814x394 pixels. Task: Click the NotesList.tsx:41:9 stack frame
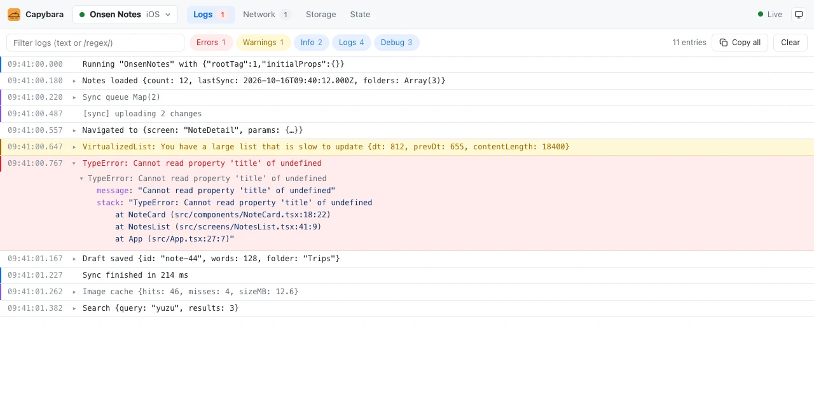[x=218, y=227]
